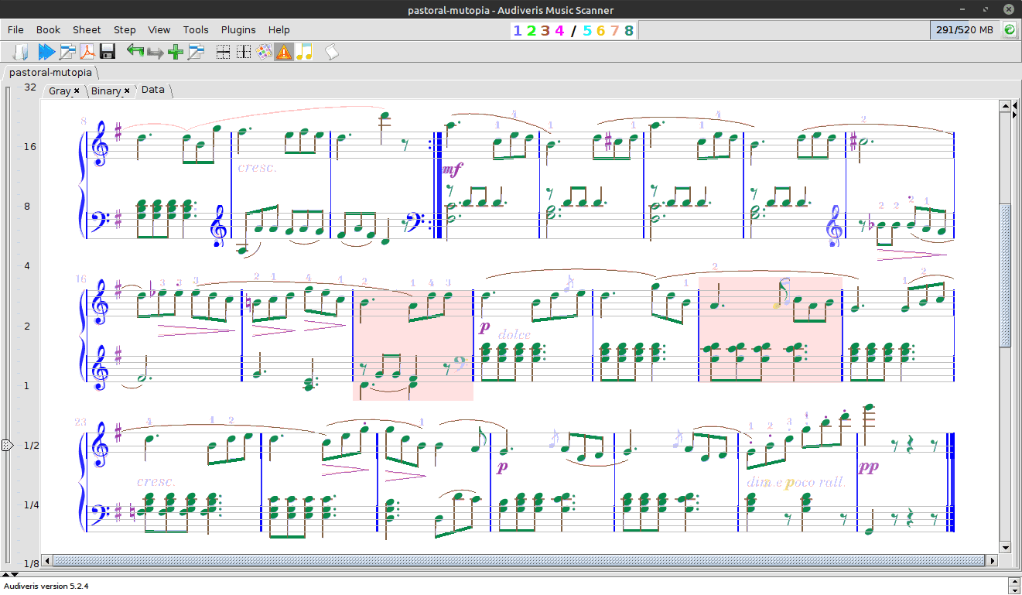Click the expand arrow above bottom-right corner

click(1015, 580)
